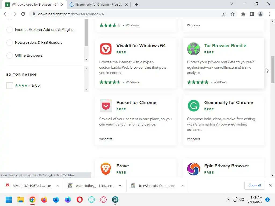Viewport: 275px width, 206px height.
Task: Open notification center badge showing 2
Action: (x=267, y=200)
